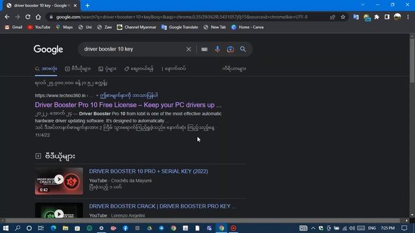Open the Windows Start menu
This screenshot has height=233, width=415.
point(6,228)
